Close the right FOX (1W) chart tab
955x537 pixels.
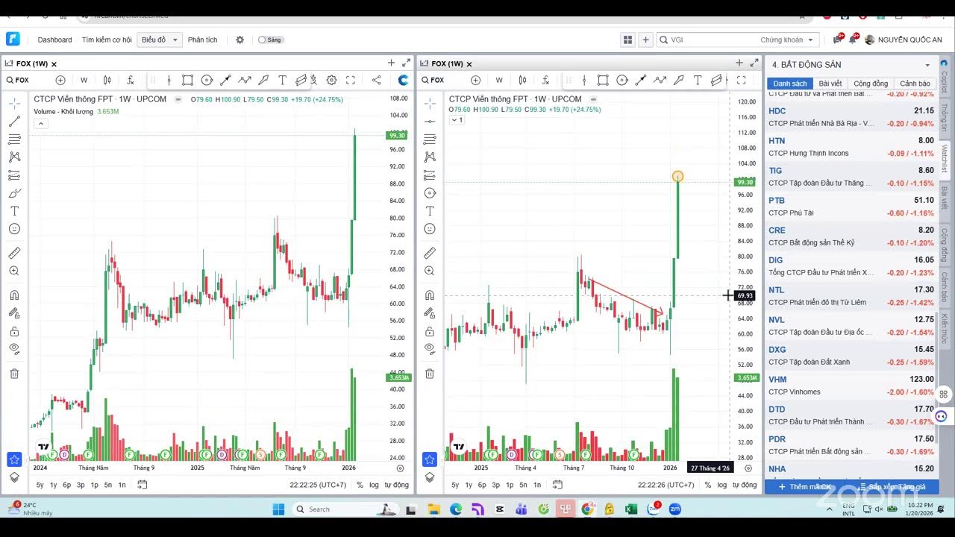click(x=469, y=64)
